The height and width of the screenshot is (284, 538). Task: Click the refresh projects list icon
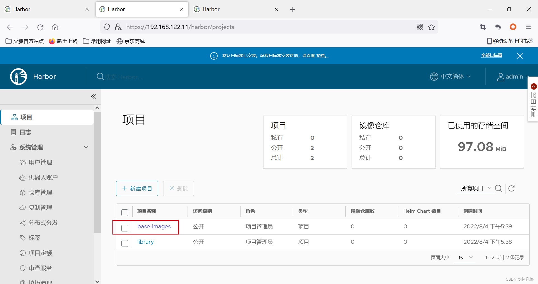coord(511,188)
